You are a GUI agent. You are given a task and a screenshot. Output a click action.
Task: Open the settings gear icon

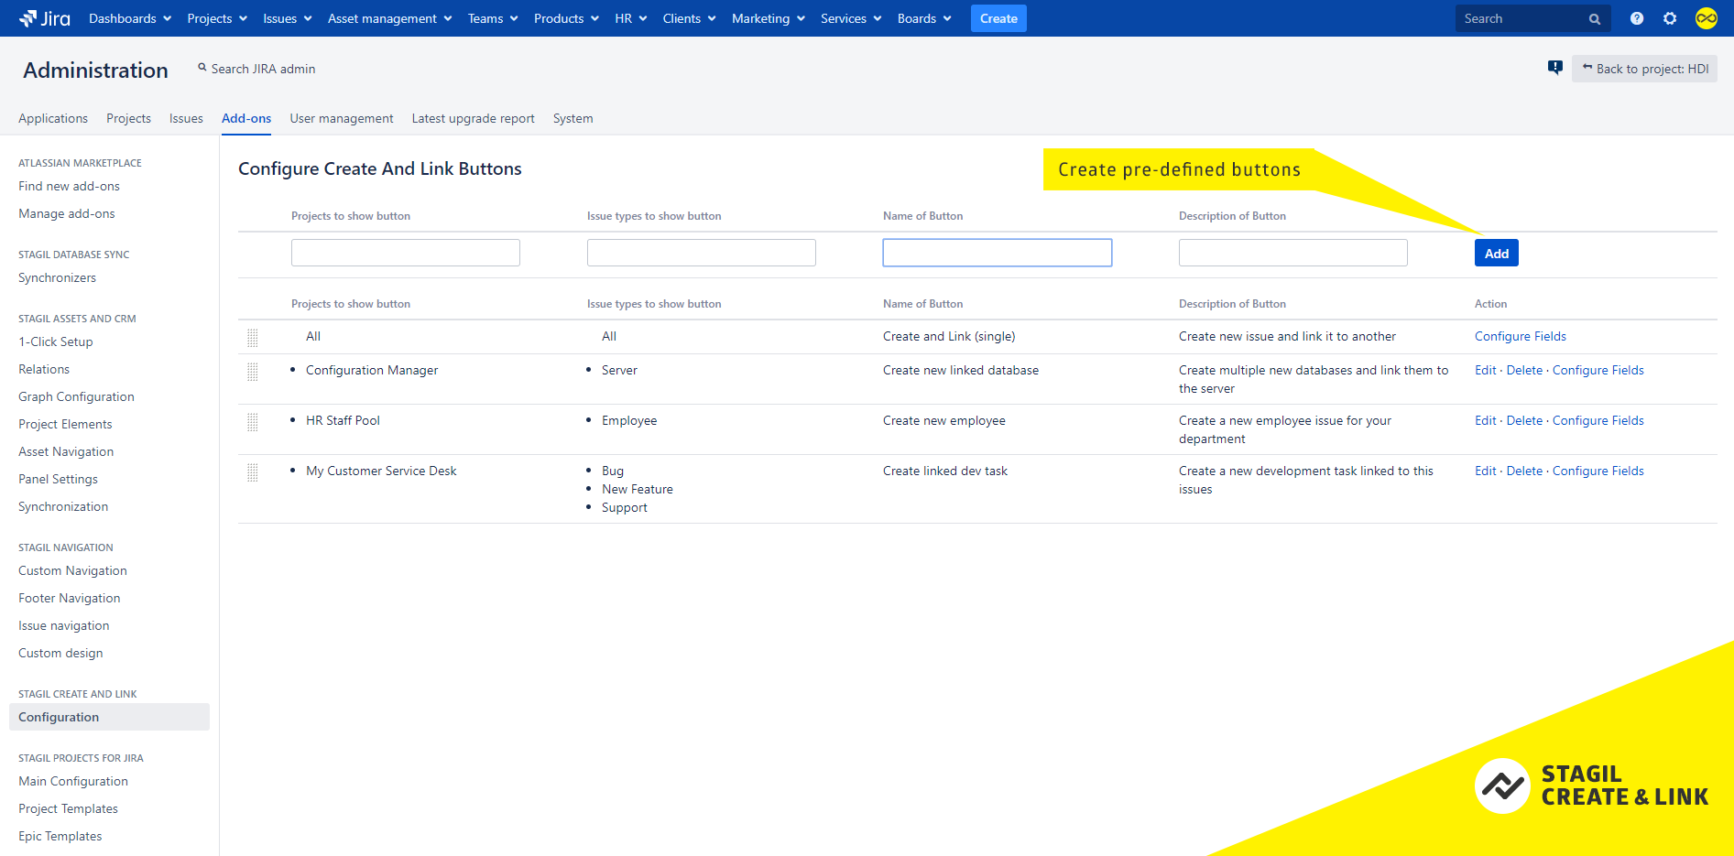[x=1670, y=18]
